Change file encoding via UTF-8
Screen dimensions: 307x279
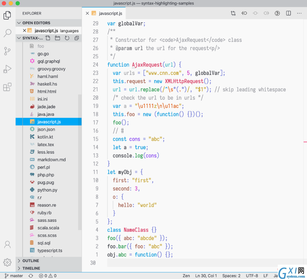point(252,276)
